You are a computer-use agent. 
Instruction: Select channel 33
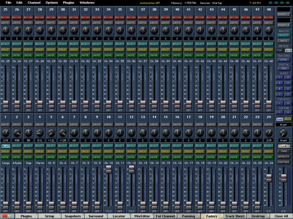tap(97, 44)
